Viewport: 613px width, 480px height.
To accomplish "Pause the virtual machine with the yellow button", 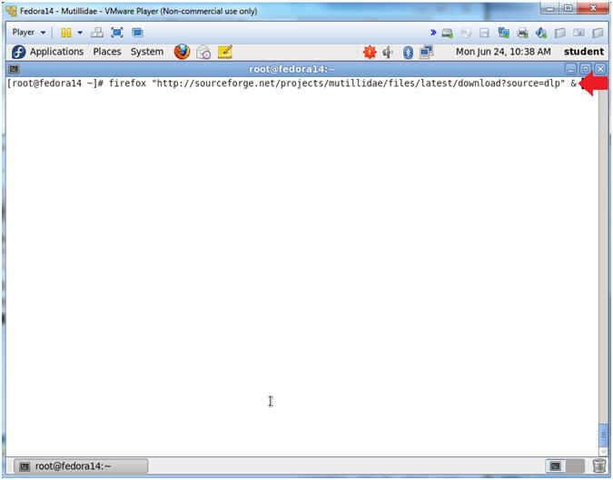I will (x=65, y=33).
